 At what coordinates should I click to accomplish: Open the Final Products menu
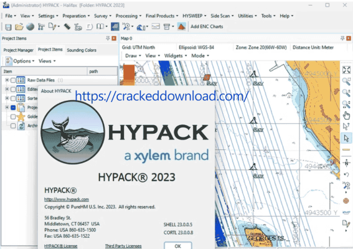162,16
